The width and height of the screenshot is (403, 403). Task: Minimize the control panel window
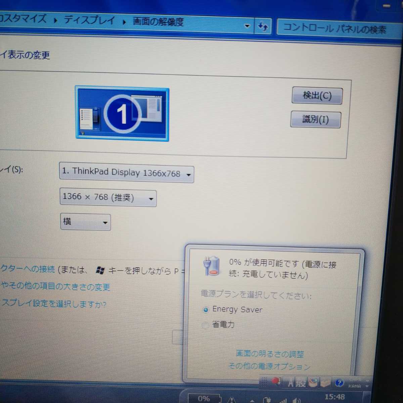(x=387, y=6)
